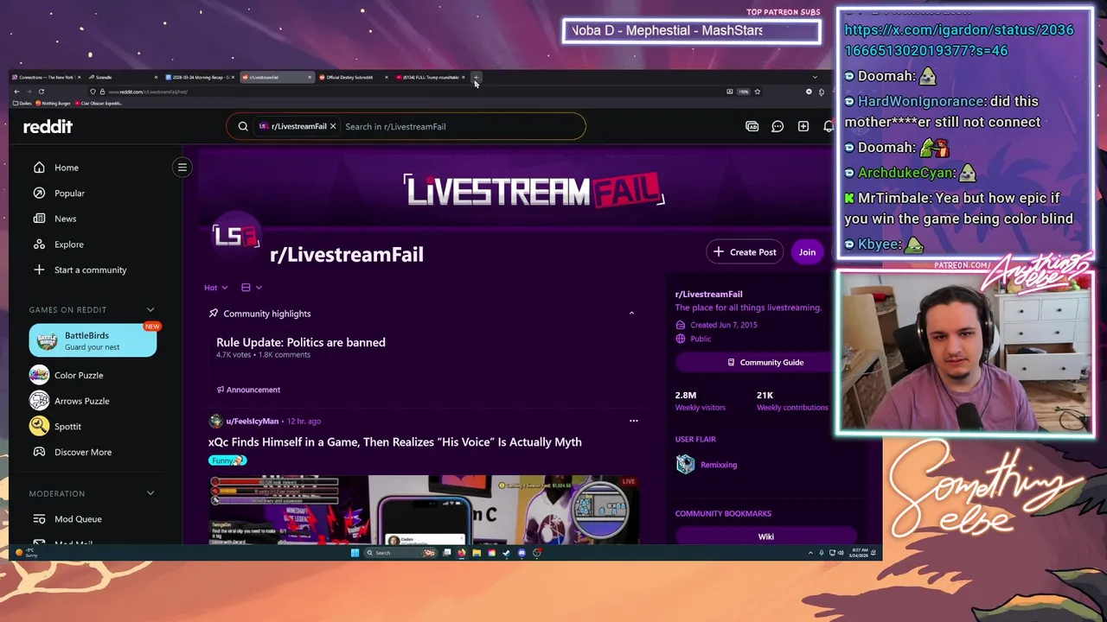Viewport: 1107px width, 622px height.
Task: Collapse the Moderation section
Action: point(150,493)
